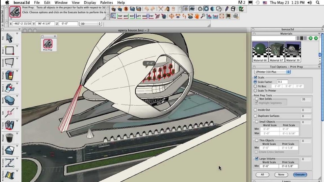
Task: Open the floating Print Prep palette menu arrow
Action: (x=55, y=36)
